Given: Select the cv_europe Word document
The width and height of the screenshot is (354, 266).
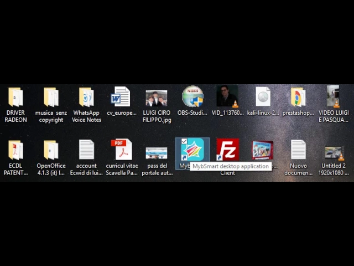Looking at the screenshot, I should click(x=121, y=96).
